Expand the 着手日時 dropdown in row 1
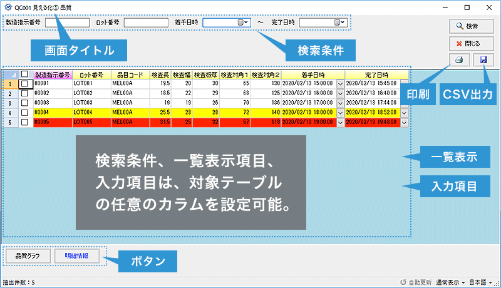Image resolution: width=501 pixels, height=288 pixels. 340,83
